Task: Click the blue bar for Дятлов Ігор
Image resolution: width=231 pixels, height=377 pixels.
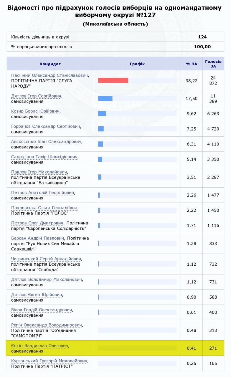Action: pos(105,98)
